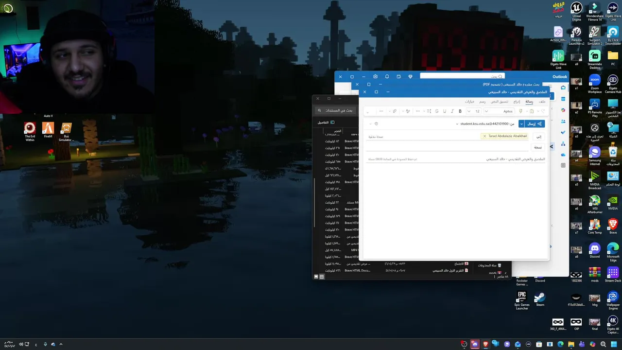Click the text styles pen icon
The height and width of the screenshot is (350, 622).
408,111
